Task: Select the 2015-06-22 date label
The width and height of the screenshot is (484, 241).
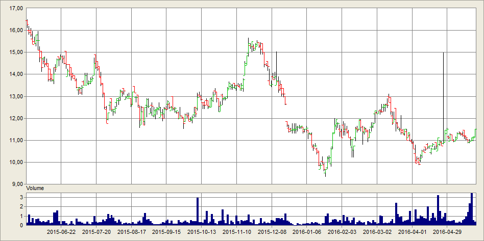Action: pyautogui.click(x=61, y=231)
